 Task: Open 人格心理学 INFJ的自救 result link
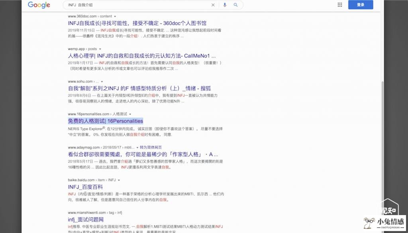coord(142,56)
